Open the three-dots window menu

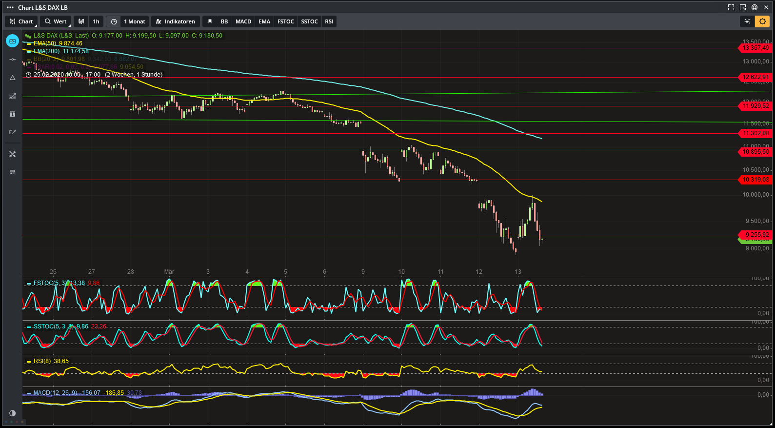tap(10, 7)
